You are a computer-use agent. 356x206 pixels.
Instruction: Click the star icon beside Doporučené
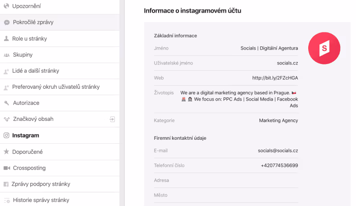pyautogui.click(x=6, y=151)
